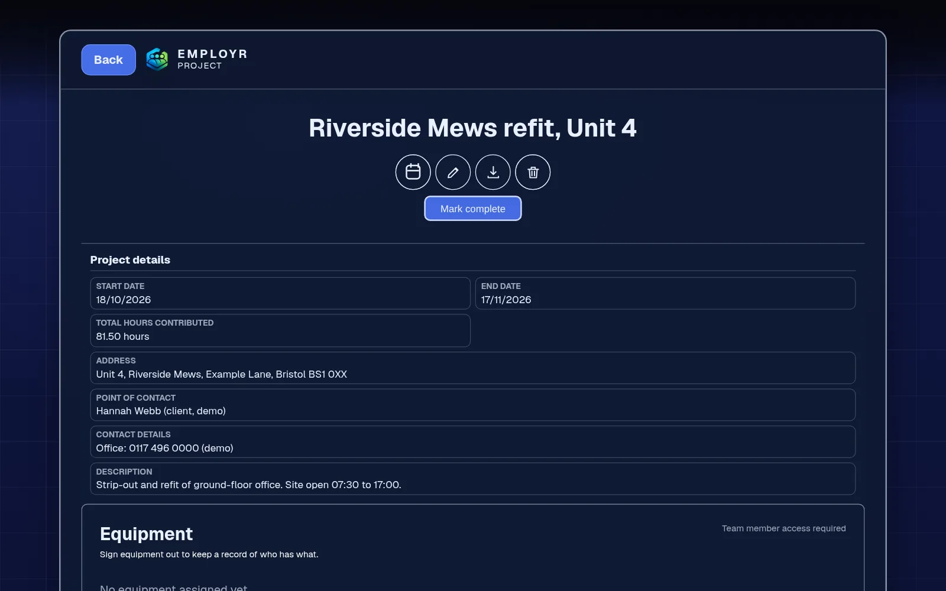This screenshot has height=591, width=946.
Task: Click the contact name Hannah Webb
Action: click(x=161, y=411)
